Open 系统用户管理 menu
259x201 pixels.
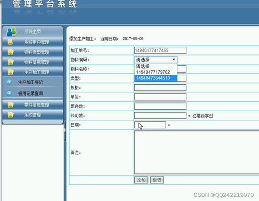coord(33,42)
